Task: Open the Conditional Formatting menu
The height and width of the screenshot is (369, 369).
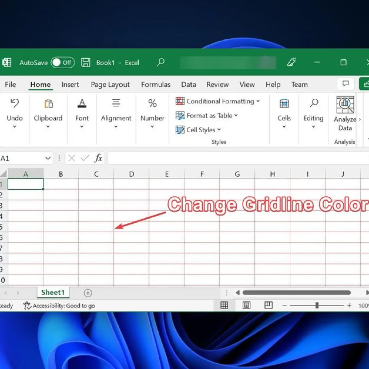Action: pyautogui.click(x=218, y=101)
